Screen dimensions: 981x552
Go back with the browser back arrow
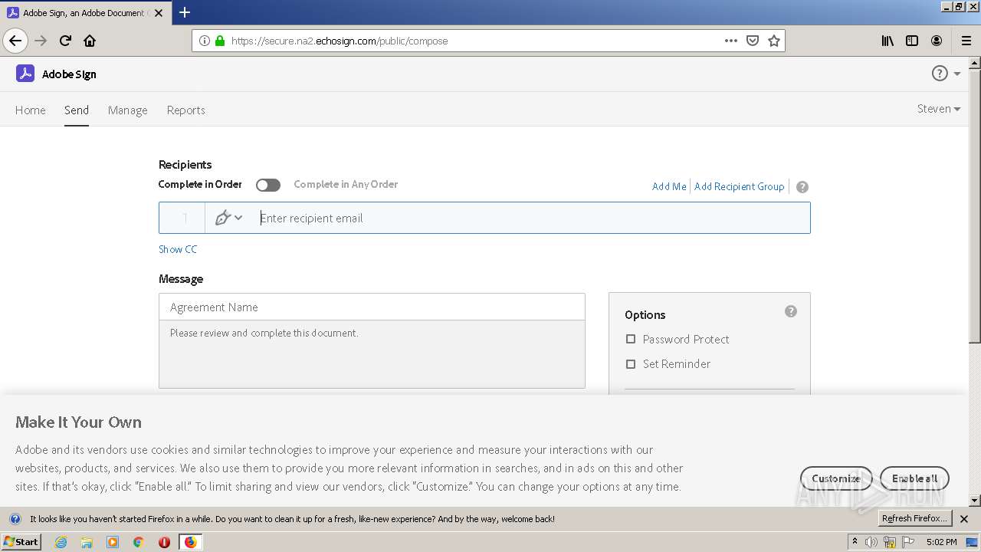point(15,41)
